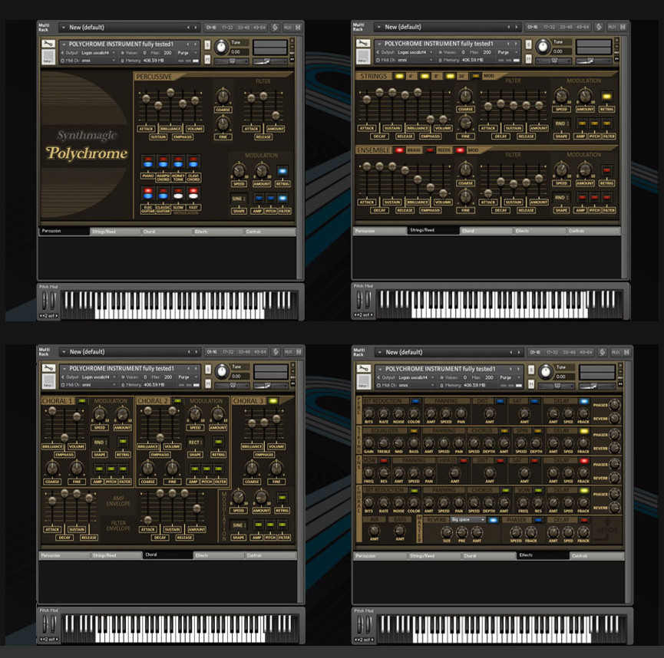
Task: Enable the 16' register on the Strings panel
Action: [x=451, y=77]
